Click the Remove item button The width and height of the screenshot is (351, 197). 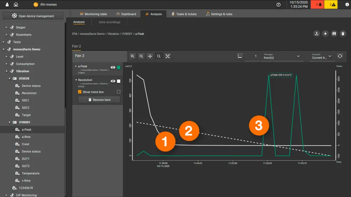point(99,100)
